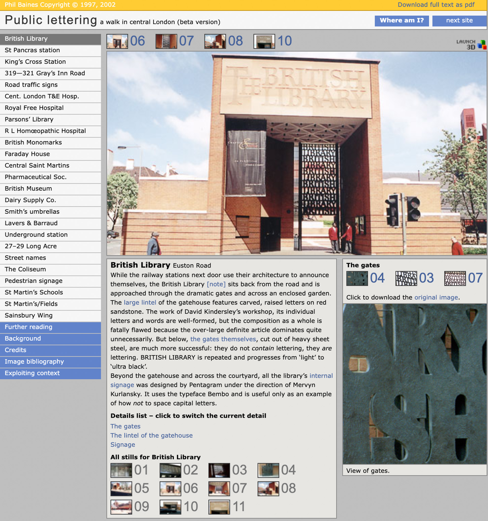488x521 pixels.
Task: Open Royal Free Hospital site
Action: pyautogui.click(x=51, y=108)
